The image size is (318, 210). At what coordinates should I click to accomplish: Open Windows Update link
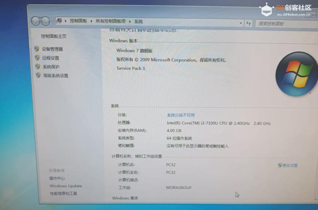pyautogui.click(x=66, y=186)
